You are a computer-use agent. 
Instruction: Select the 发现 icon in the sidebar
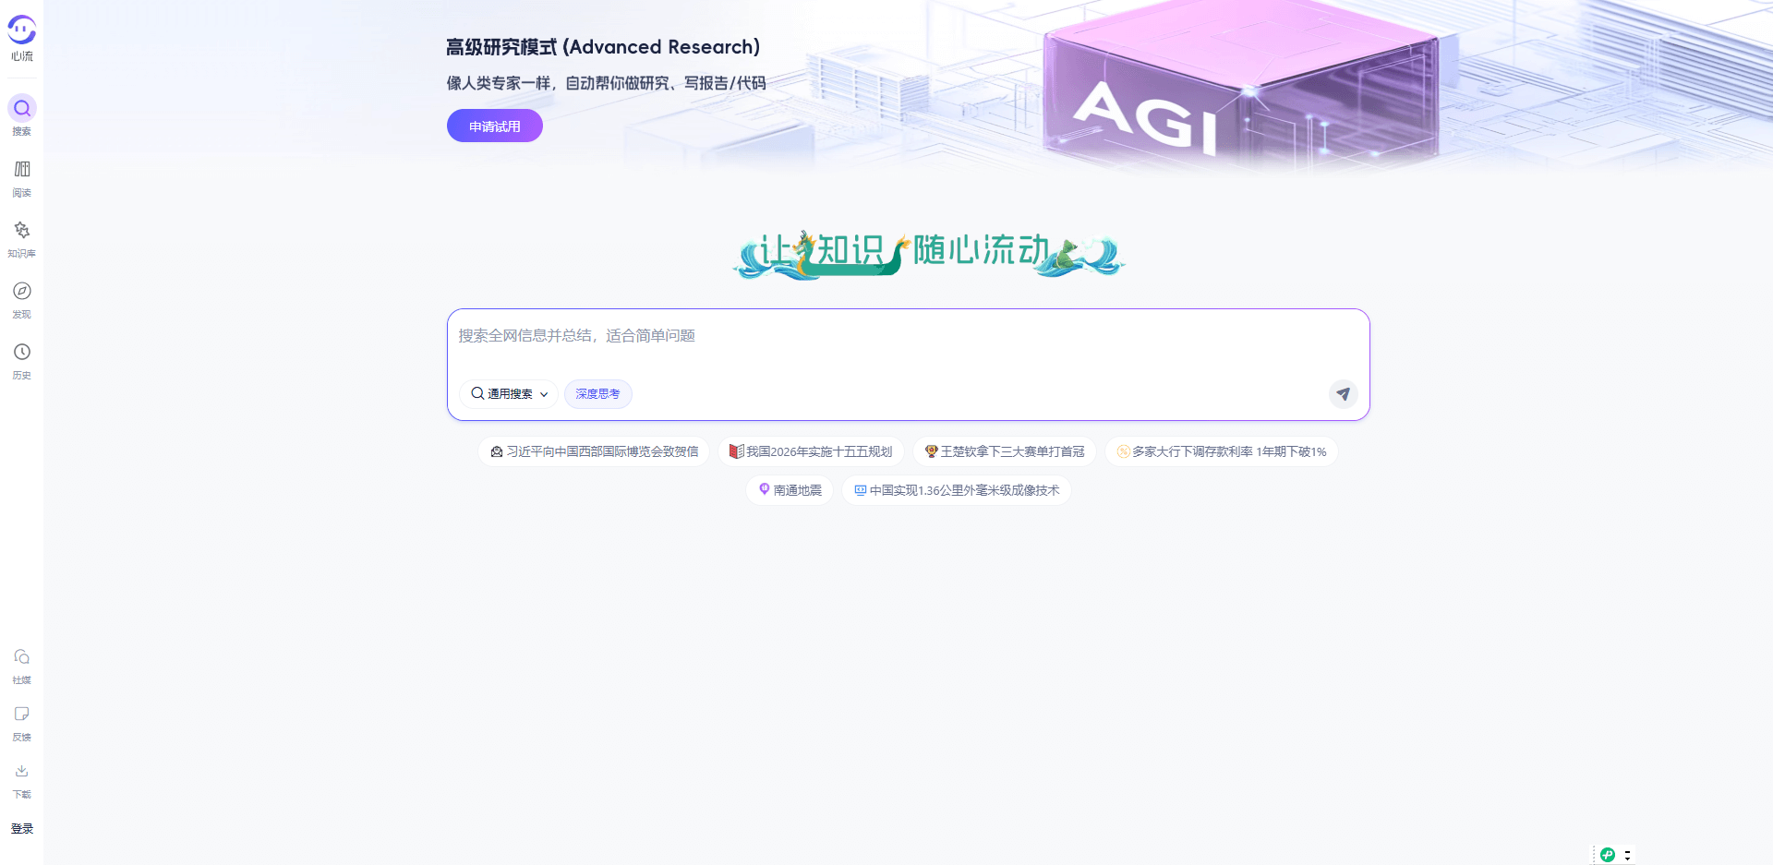click(x=22, y=297)
